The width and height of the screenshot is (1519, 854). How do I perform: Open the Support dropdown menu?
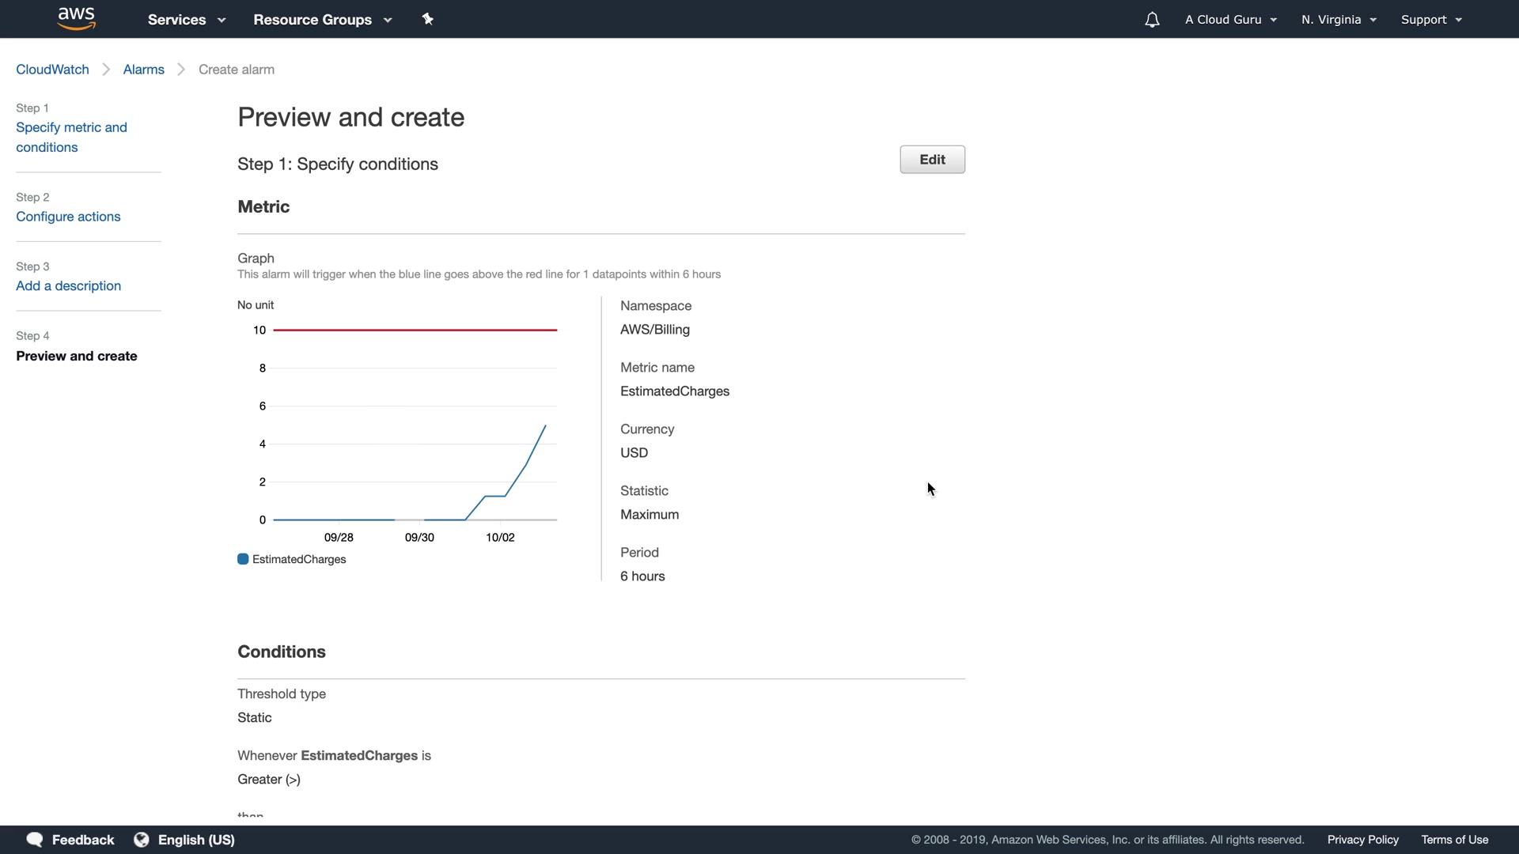click(1430, 20)
